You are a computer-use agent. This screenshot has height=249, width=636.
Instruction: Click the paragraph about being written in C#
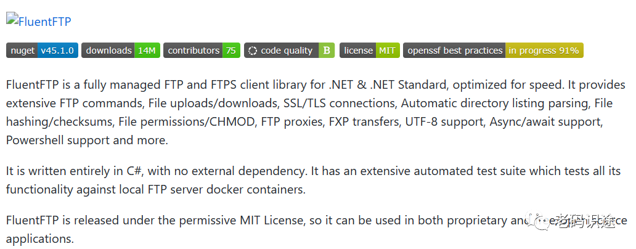[x=308, y=180]
